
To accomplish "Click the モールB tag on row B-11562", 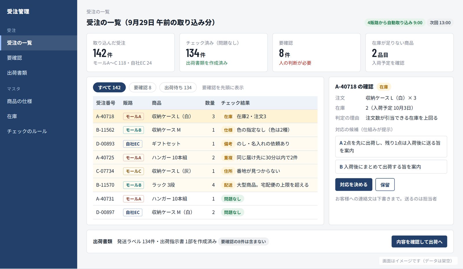I will (133, 130).
